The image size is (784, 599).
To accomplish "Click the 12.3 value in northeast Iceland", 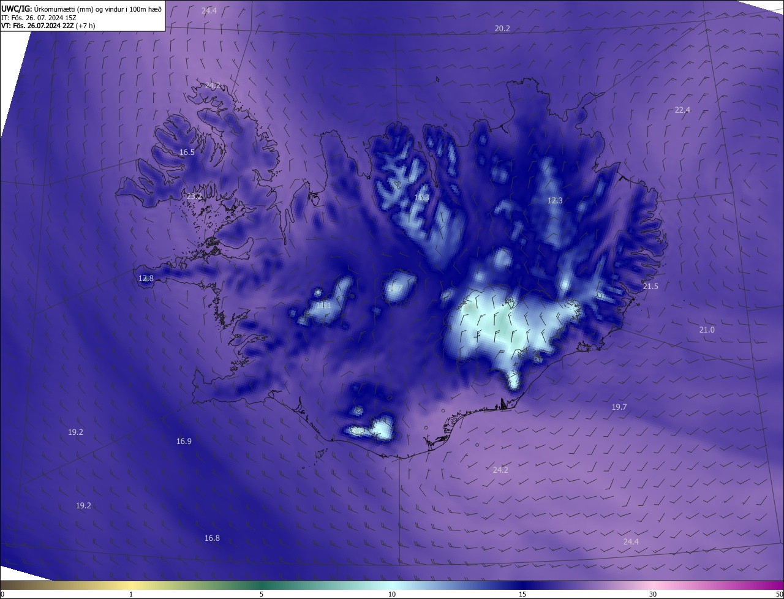I will point(555,201).
